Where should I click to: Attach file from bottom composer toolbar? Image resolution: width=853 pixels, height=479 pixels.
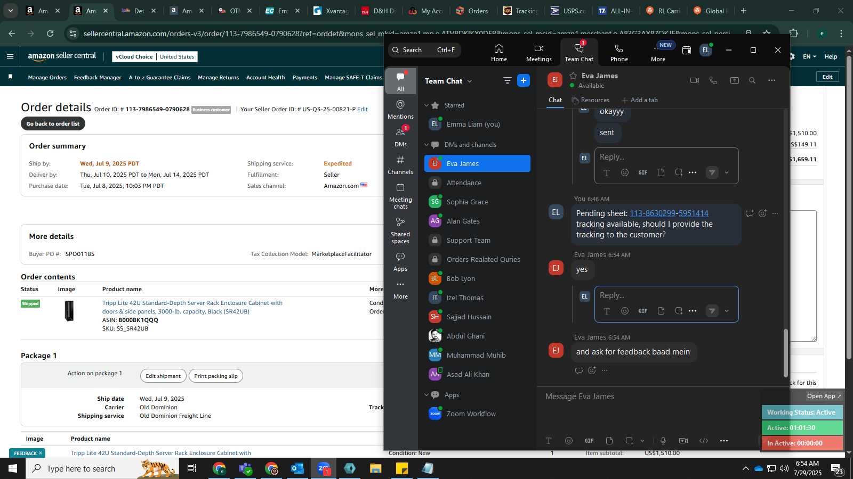[x=609, y=441]
